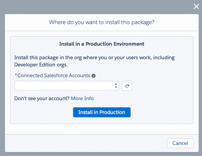This screenshot has height=156, width=202.
Task: Click the empty footer area left of Cancel
Action: click(83, 143)
